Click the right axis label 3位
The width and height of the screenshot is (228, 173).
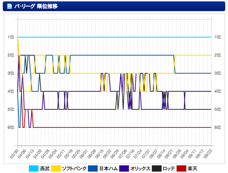pos(218,73)
